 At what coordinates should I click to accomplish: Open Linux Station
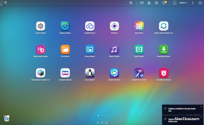pos(90,73)
